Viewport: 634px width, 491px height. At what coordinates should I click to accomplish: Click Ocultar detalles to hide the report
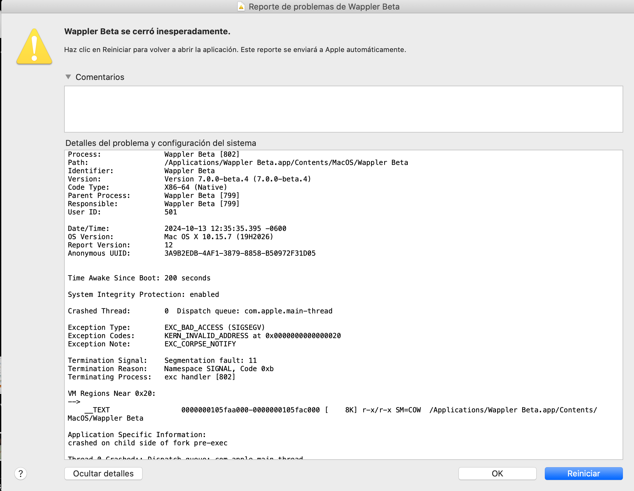[103, 474]
